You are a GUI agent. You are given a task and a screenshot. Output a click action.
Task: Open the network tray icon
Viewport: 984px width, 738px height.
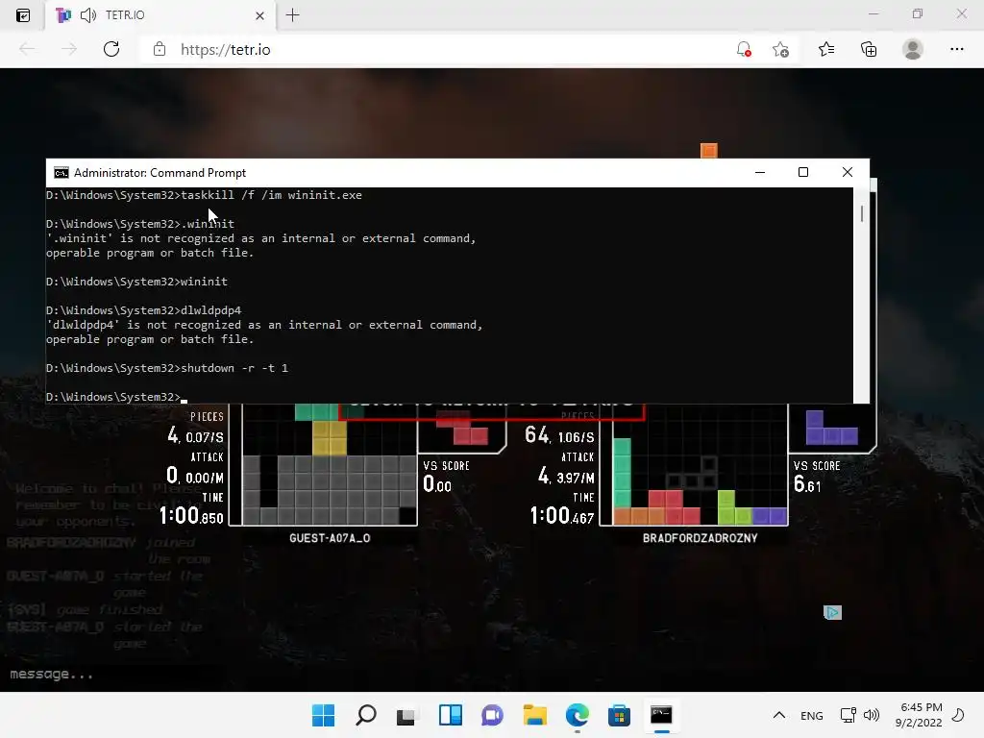pos(848,715)
